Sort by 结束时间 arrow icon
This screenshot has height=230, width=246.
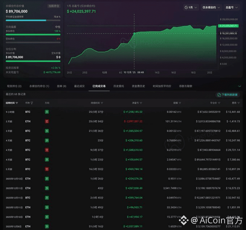tap(17, 103)
